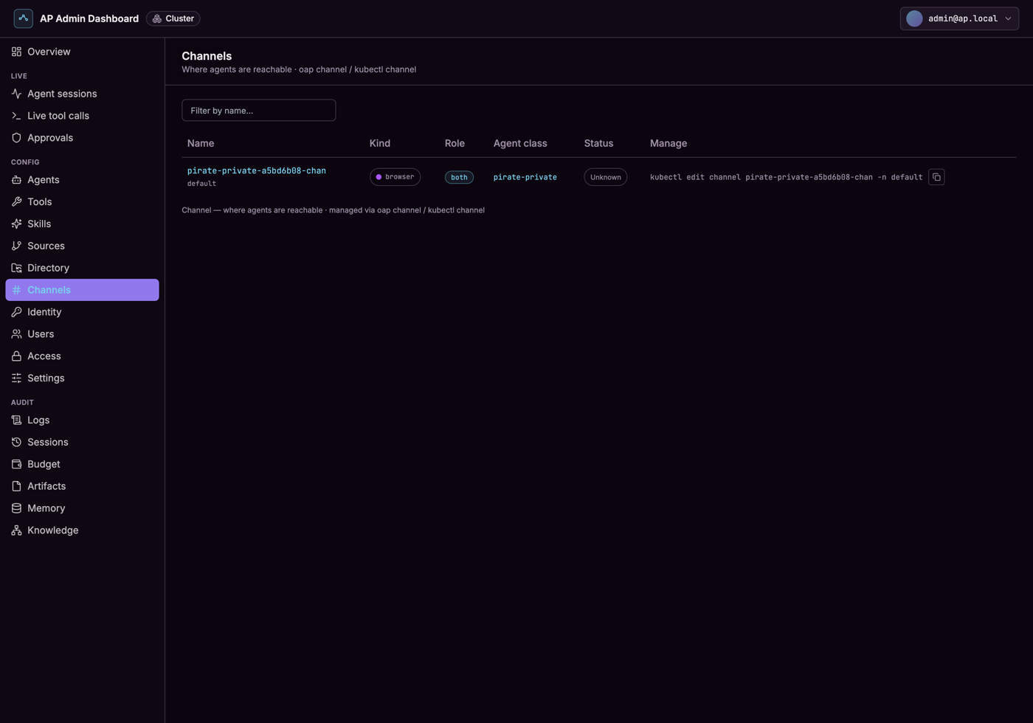Image resolution: width=1033 pixels, height=723 pixels.
Task: Click the AP Admin Dashboard logo icon
Action: pos(23,18)
